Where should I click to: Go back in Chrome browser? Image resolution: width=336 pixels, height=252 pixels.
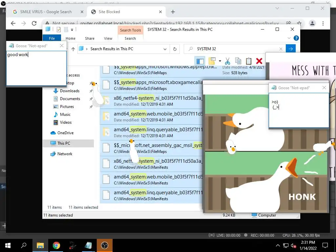point(13,23)
